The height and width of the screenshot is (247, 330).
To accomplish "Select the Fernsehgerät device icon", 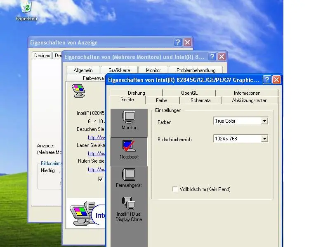I will click(129, 178).
